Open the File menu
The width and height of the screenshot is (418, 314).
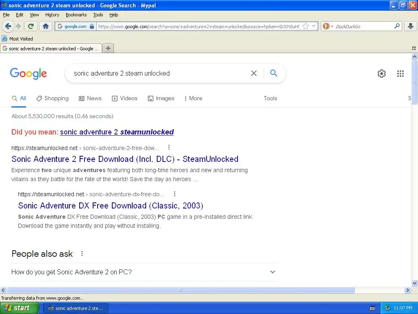tap(6, 15)
